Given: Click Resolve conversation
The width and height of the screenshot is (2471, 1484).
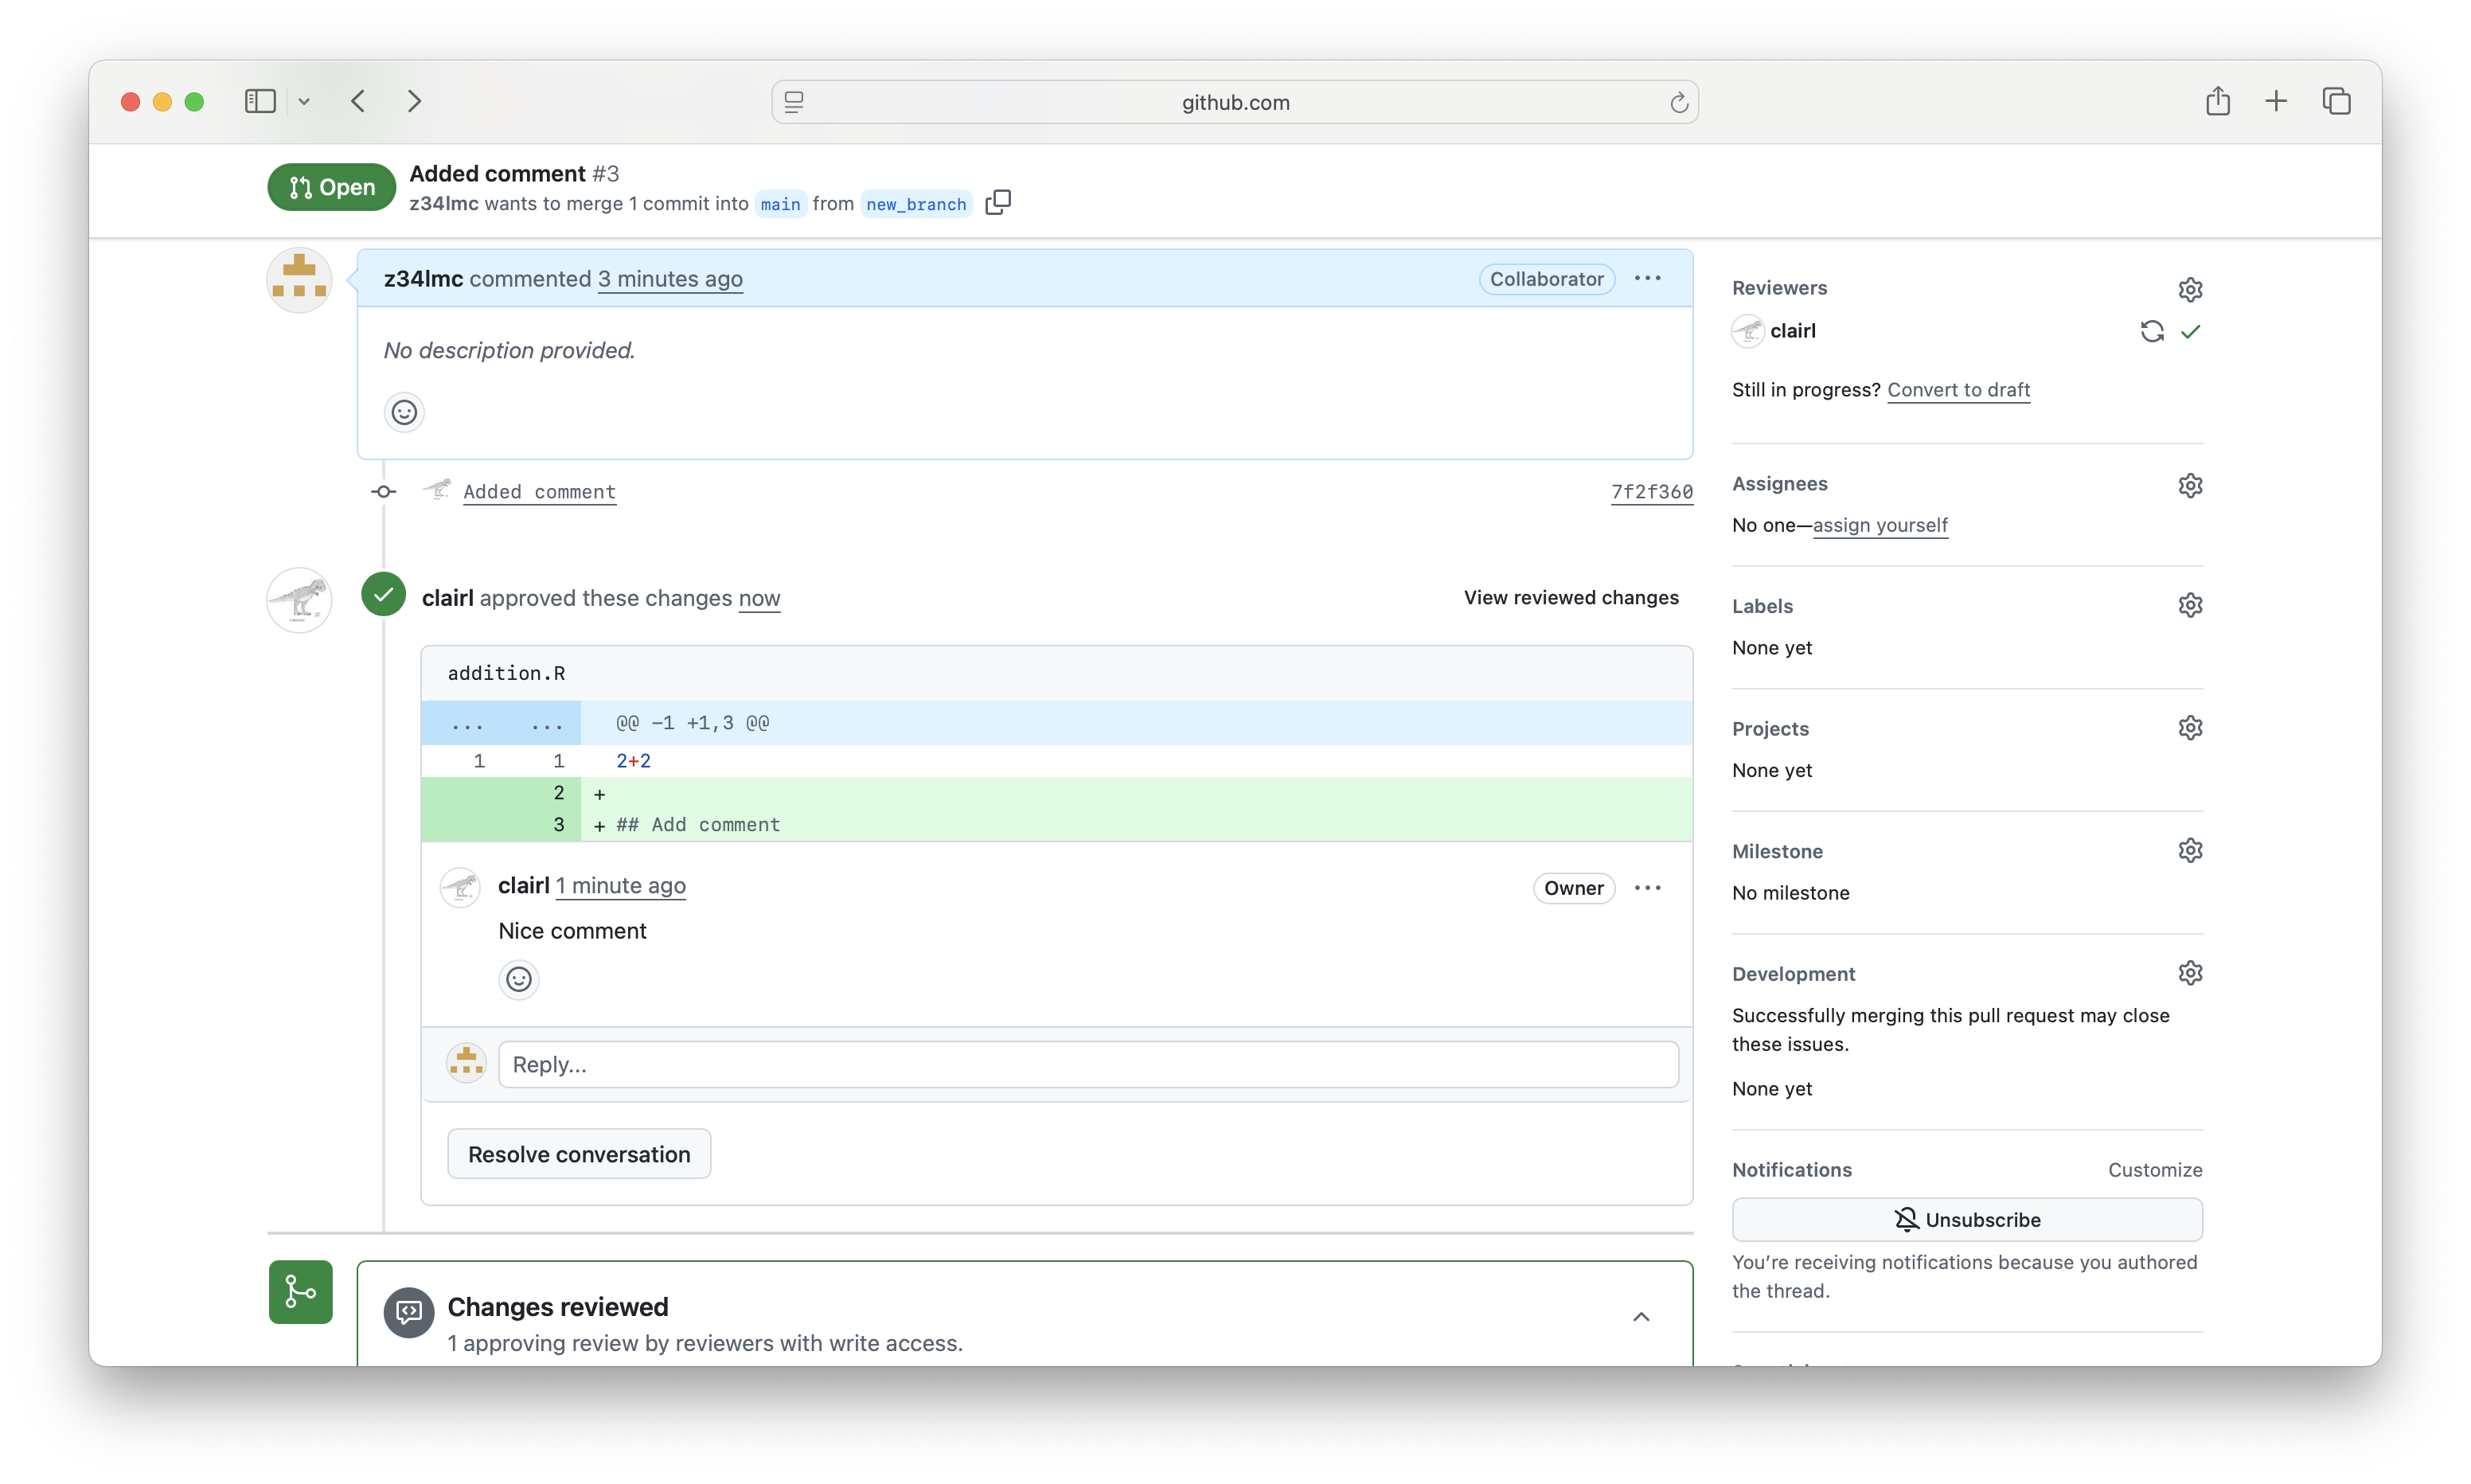Looking at the screenshot, I should click(579, 1154).
